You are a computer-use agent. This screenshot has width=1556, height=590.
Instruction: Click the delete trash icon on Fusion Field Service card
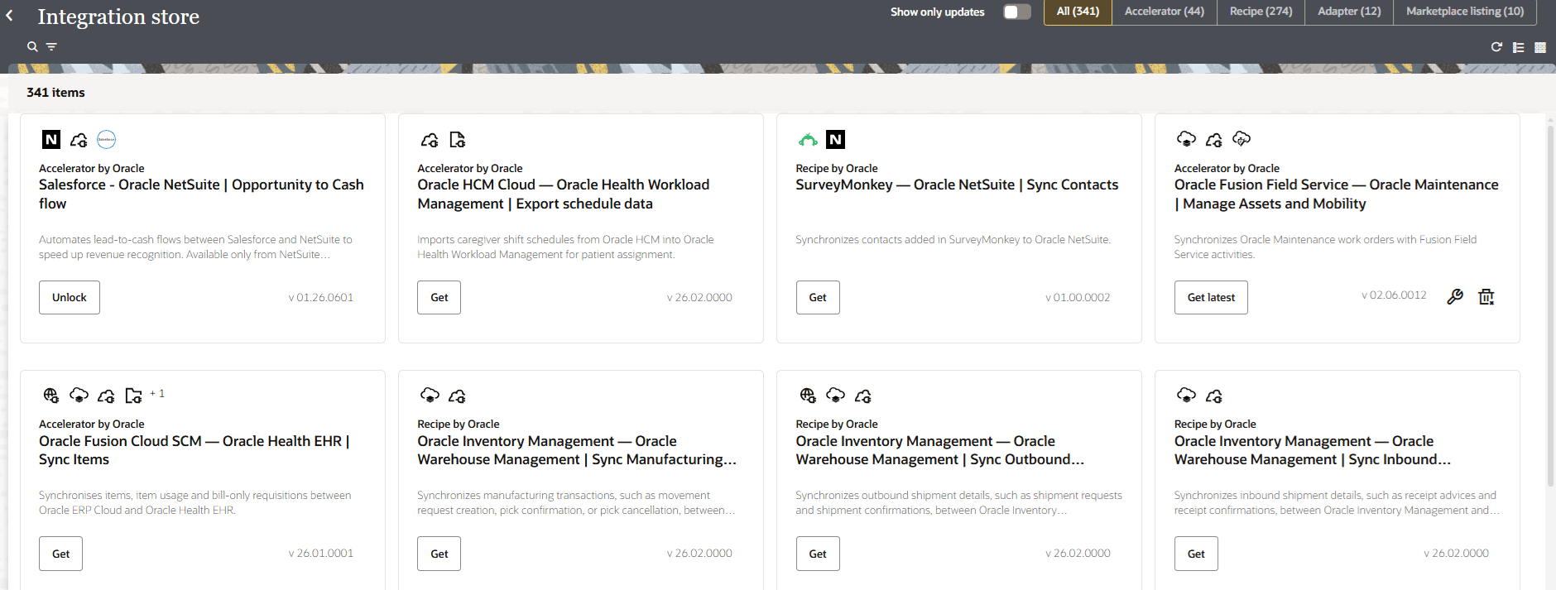[x=1486, y=296]
